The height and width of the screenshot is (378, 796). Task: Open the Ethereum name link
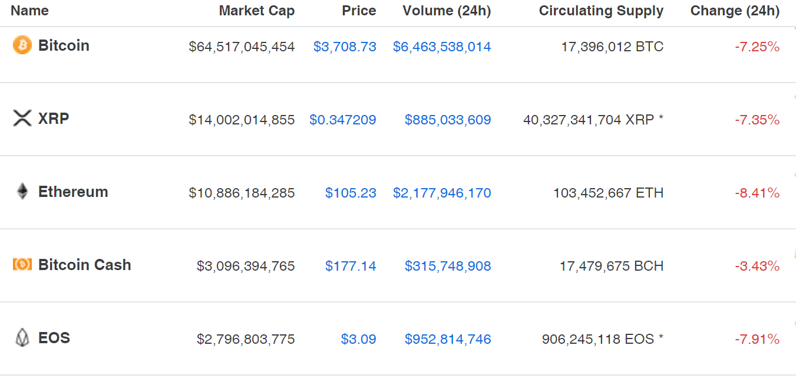pyautogui.click(x=73, y=192)
